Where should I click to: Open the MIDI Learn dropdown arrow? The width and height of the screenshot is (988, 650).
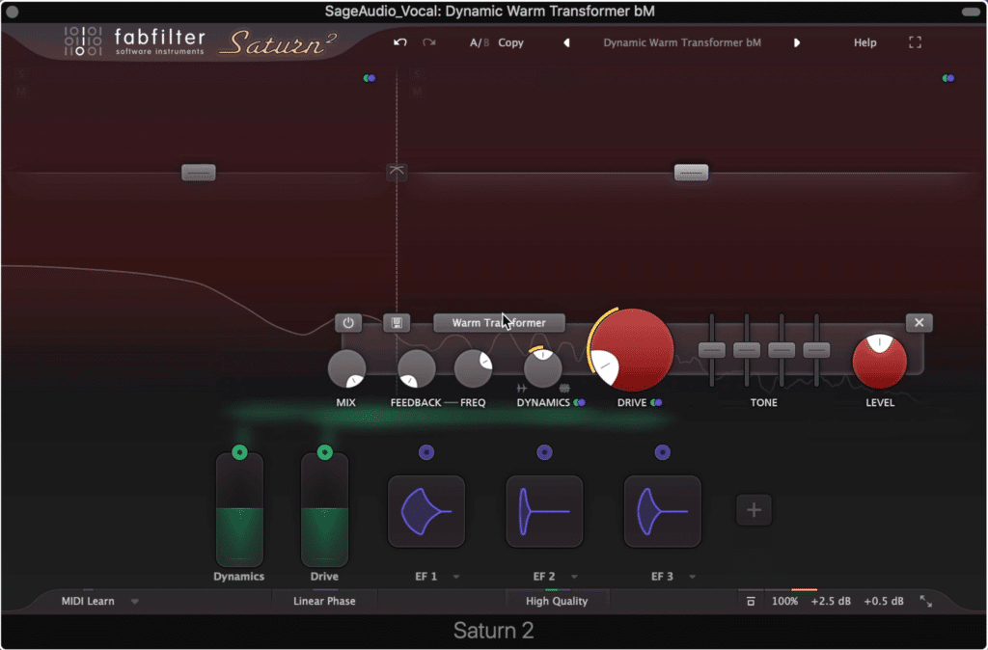click(135, 602)
